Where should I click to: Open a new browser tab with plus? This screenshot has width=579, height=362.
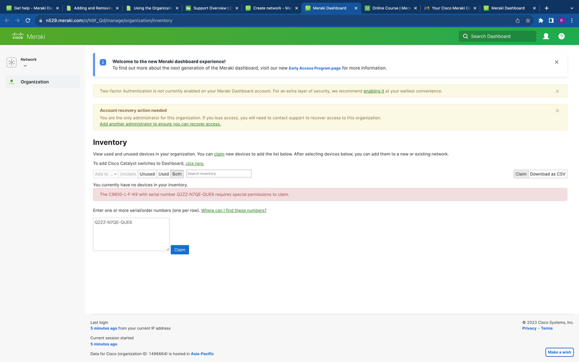[547, 8]
